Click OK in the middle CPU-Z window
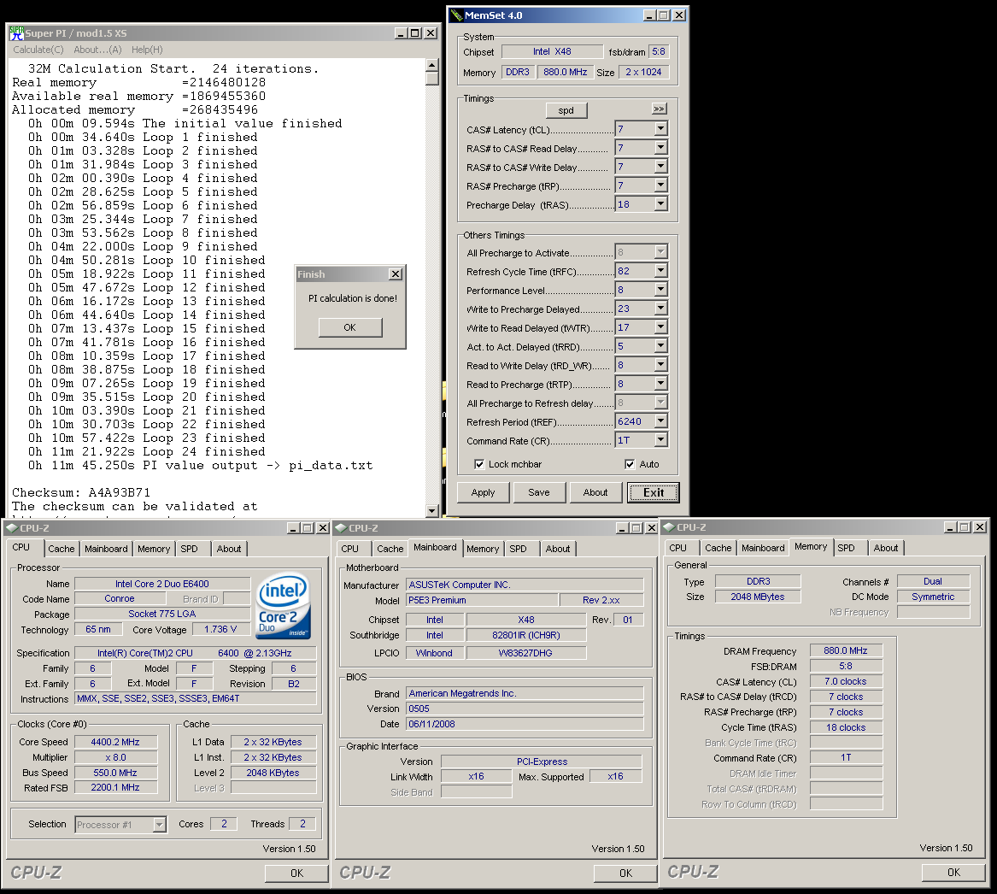The height and width of the screenshot is (894, 997). coord(625,873)
